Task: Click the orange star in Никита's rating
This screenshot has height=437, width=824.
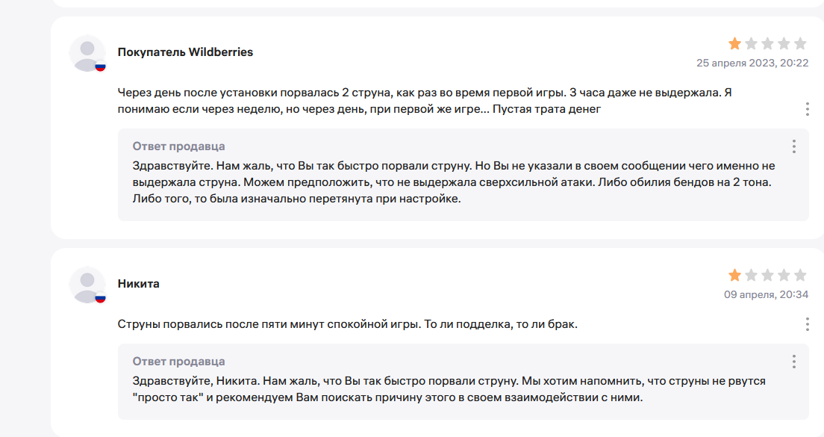Action: tap(734, 275)
